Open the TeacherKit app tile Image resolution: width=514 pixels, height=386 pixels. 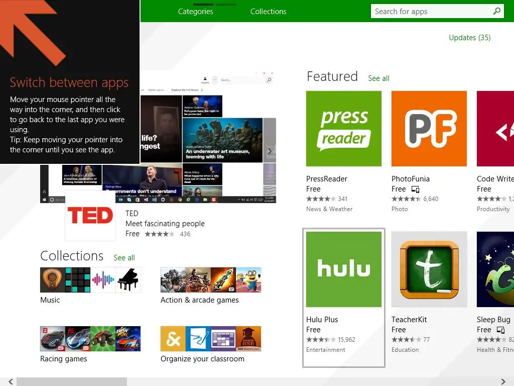pos(429,269)
